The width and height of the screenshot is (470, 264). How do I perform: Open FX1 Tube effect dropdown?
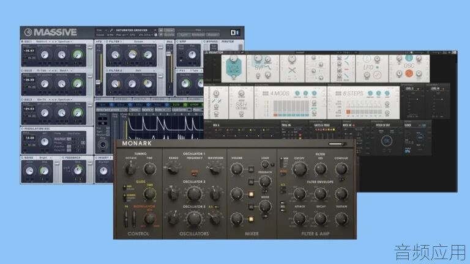click(195, 71)
